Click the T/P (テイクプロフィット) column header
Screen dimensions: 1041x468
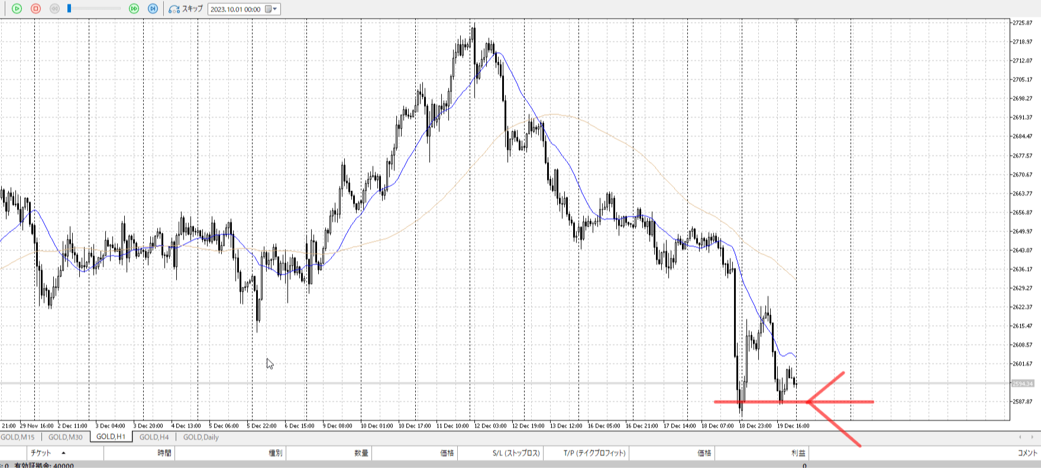(x=594, y=453)
